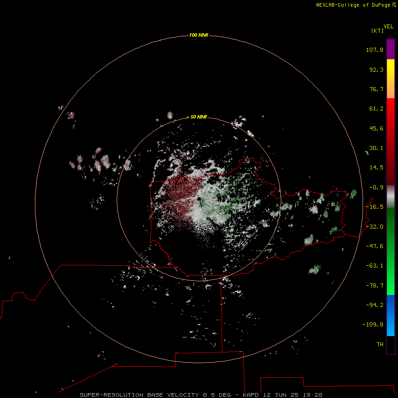Click the -78.7 velocity scale value
The height and width of the screenshot is (398, 398).
click(375, 286)
